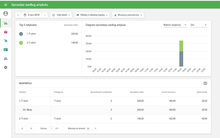Open the pink shopping basket sidebar icon
Viewport: 220px width, 138px height.
tap(5, 32)
